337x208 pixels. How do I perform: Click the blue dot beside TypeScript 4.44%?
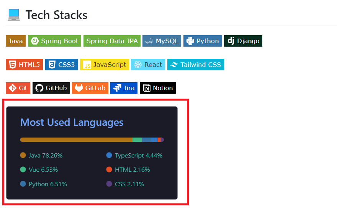(x=109, y=155)
